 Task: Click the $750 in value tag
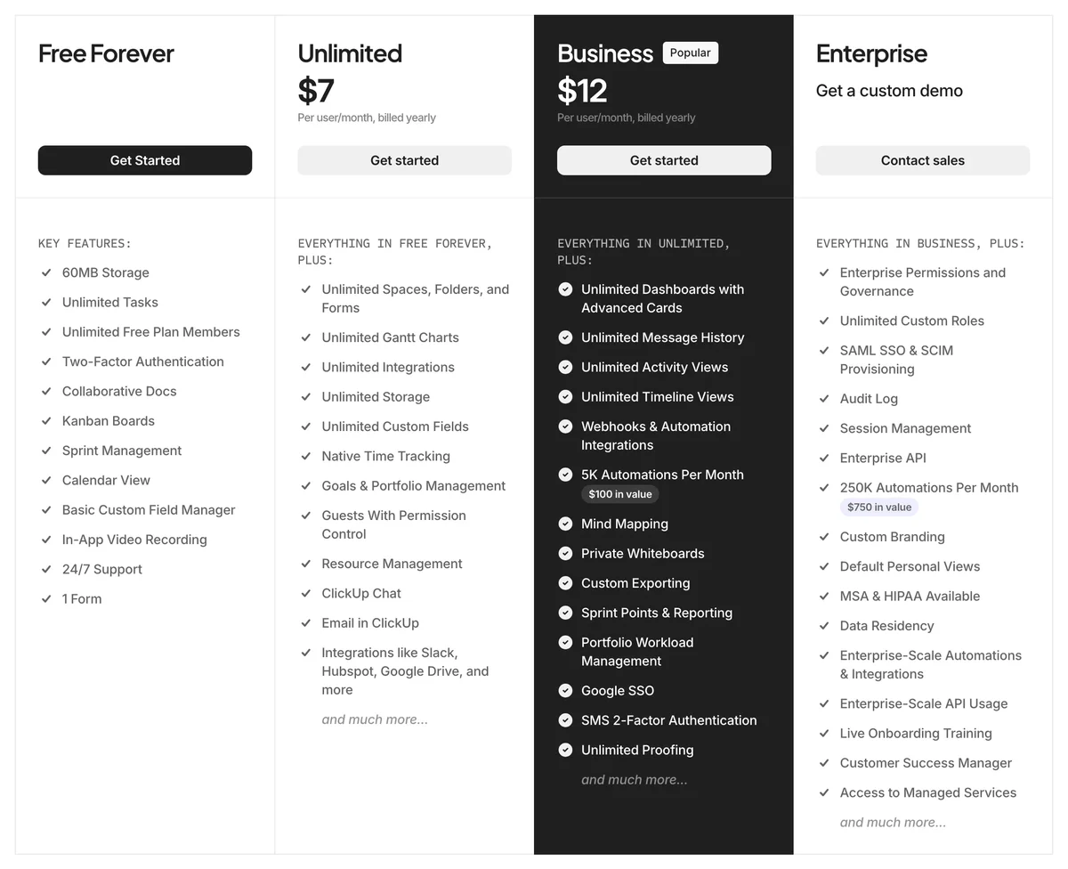879,507
